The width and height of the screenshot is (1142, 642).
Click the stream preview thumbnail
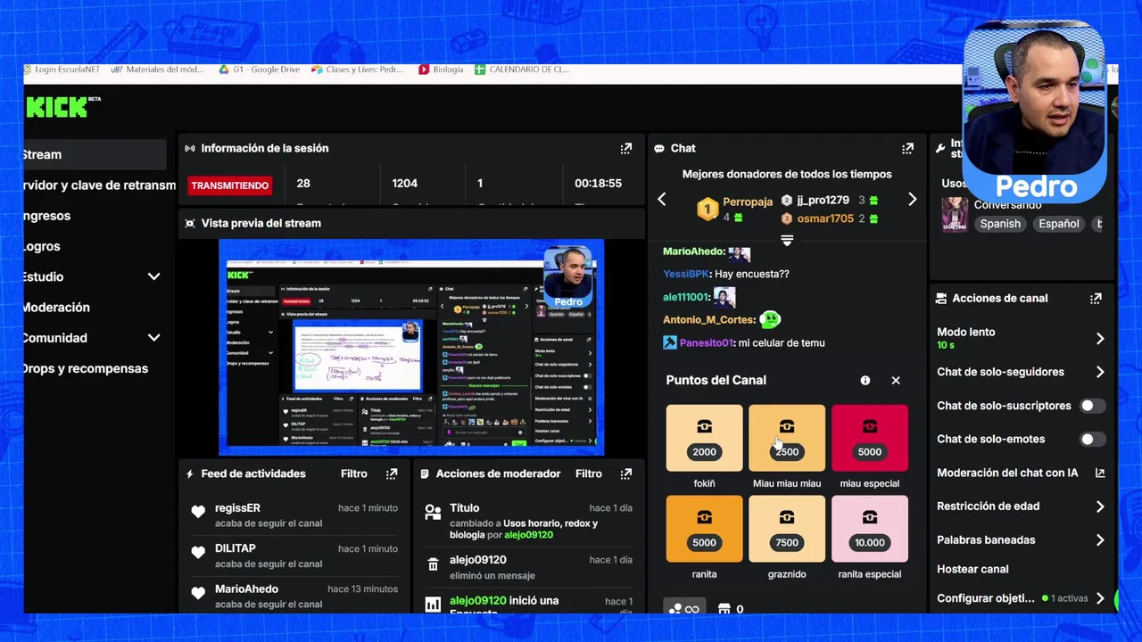pyautogui.click(x=411, y=347)
